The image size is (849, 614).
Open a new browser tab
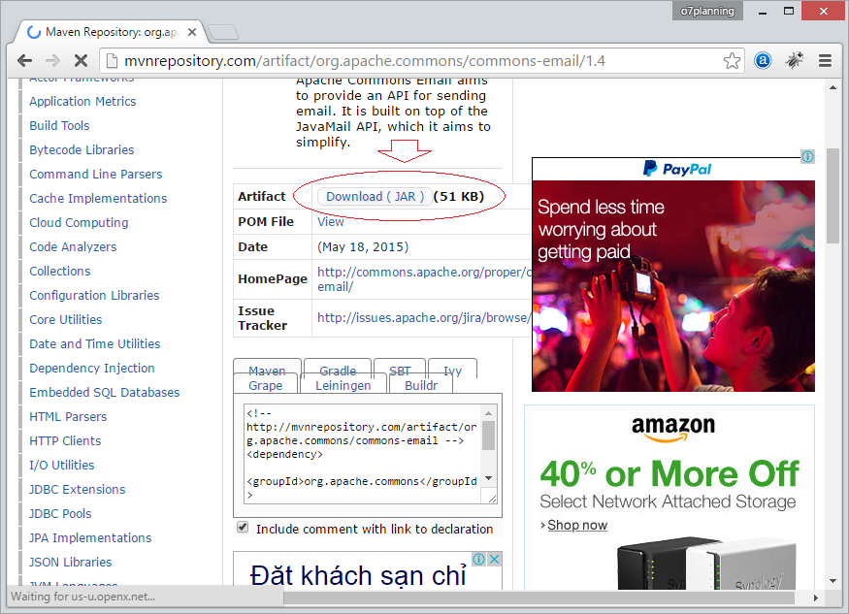223,32
